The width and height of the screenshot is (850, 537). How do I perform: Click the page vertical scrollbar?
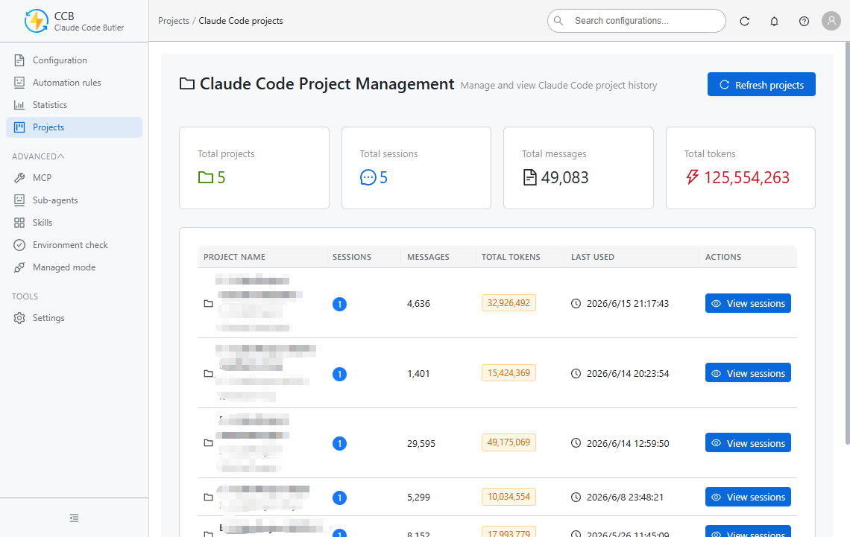847,244
